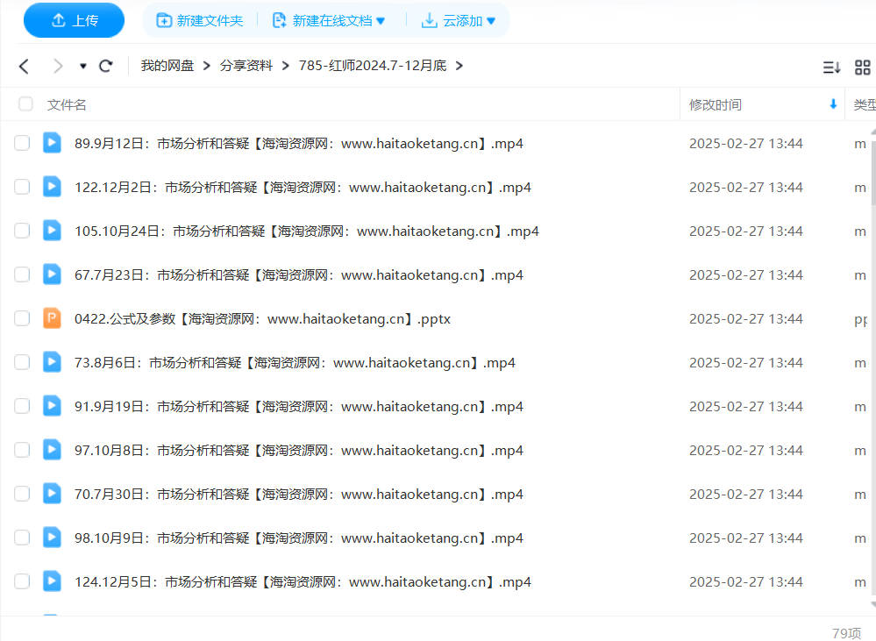Open file 67.7月23日：市场分析和答疑 mp4

pyautogui.click(x=299, y=275)
